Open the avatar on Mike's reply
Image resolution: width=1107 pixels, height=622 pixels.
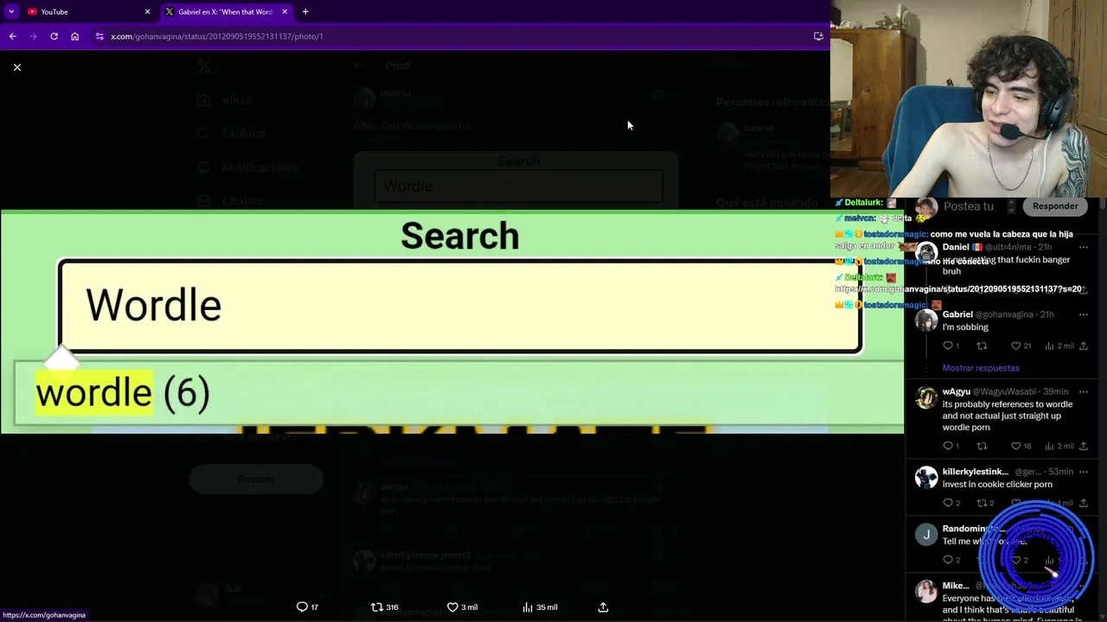coord(926,592)
